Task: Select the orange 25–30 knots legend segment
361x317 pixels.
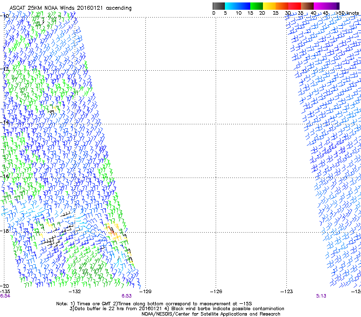Action: (282, 6)
